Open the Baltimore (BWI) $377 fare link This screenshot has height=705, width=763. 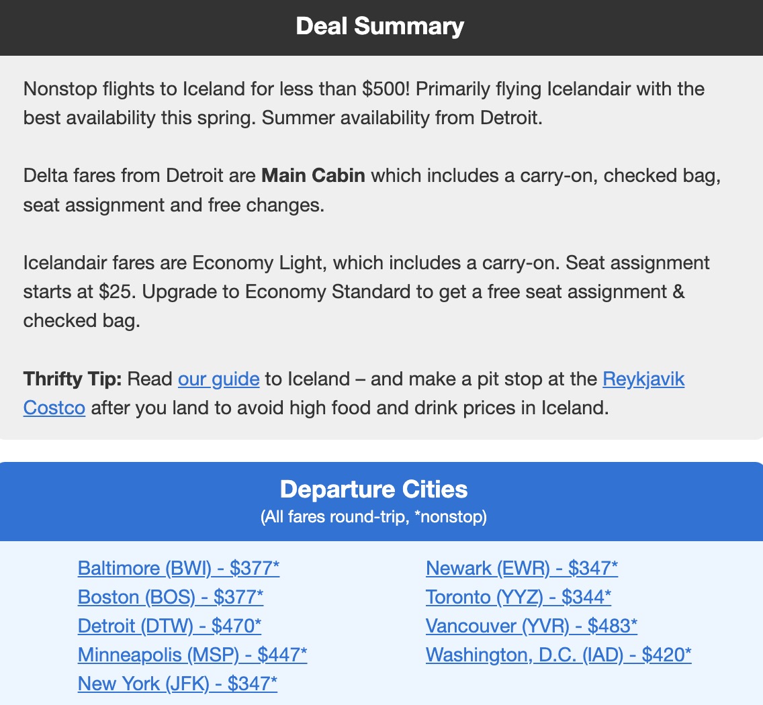(x=178, y=568)
